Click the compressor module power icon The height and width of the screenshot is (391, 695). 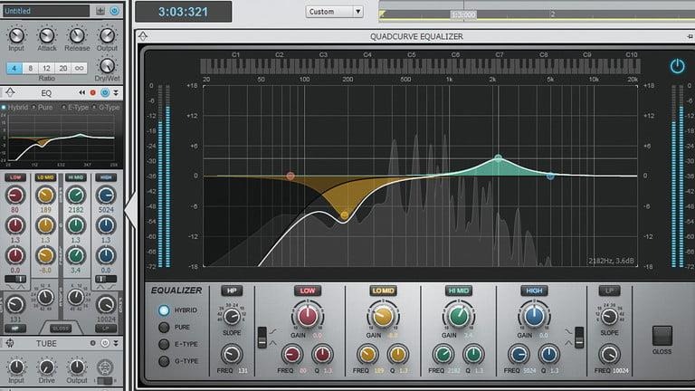coord(115,11)
